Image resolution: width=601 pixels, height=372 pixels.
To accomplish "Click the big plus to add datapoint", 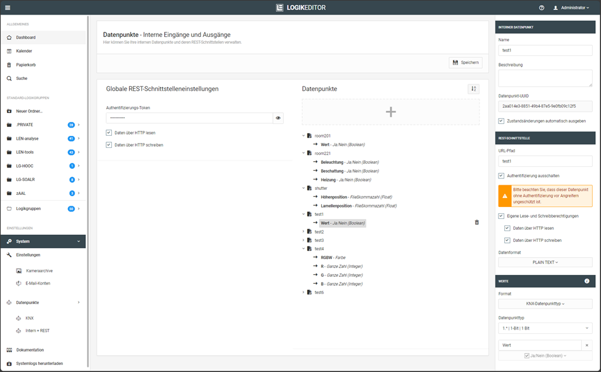I will click(390, 112).
